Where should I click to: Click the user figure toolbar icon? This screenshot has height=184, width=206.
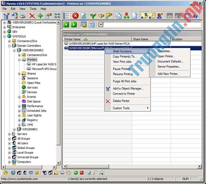(160, 16)
